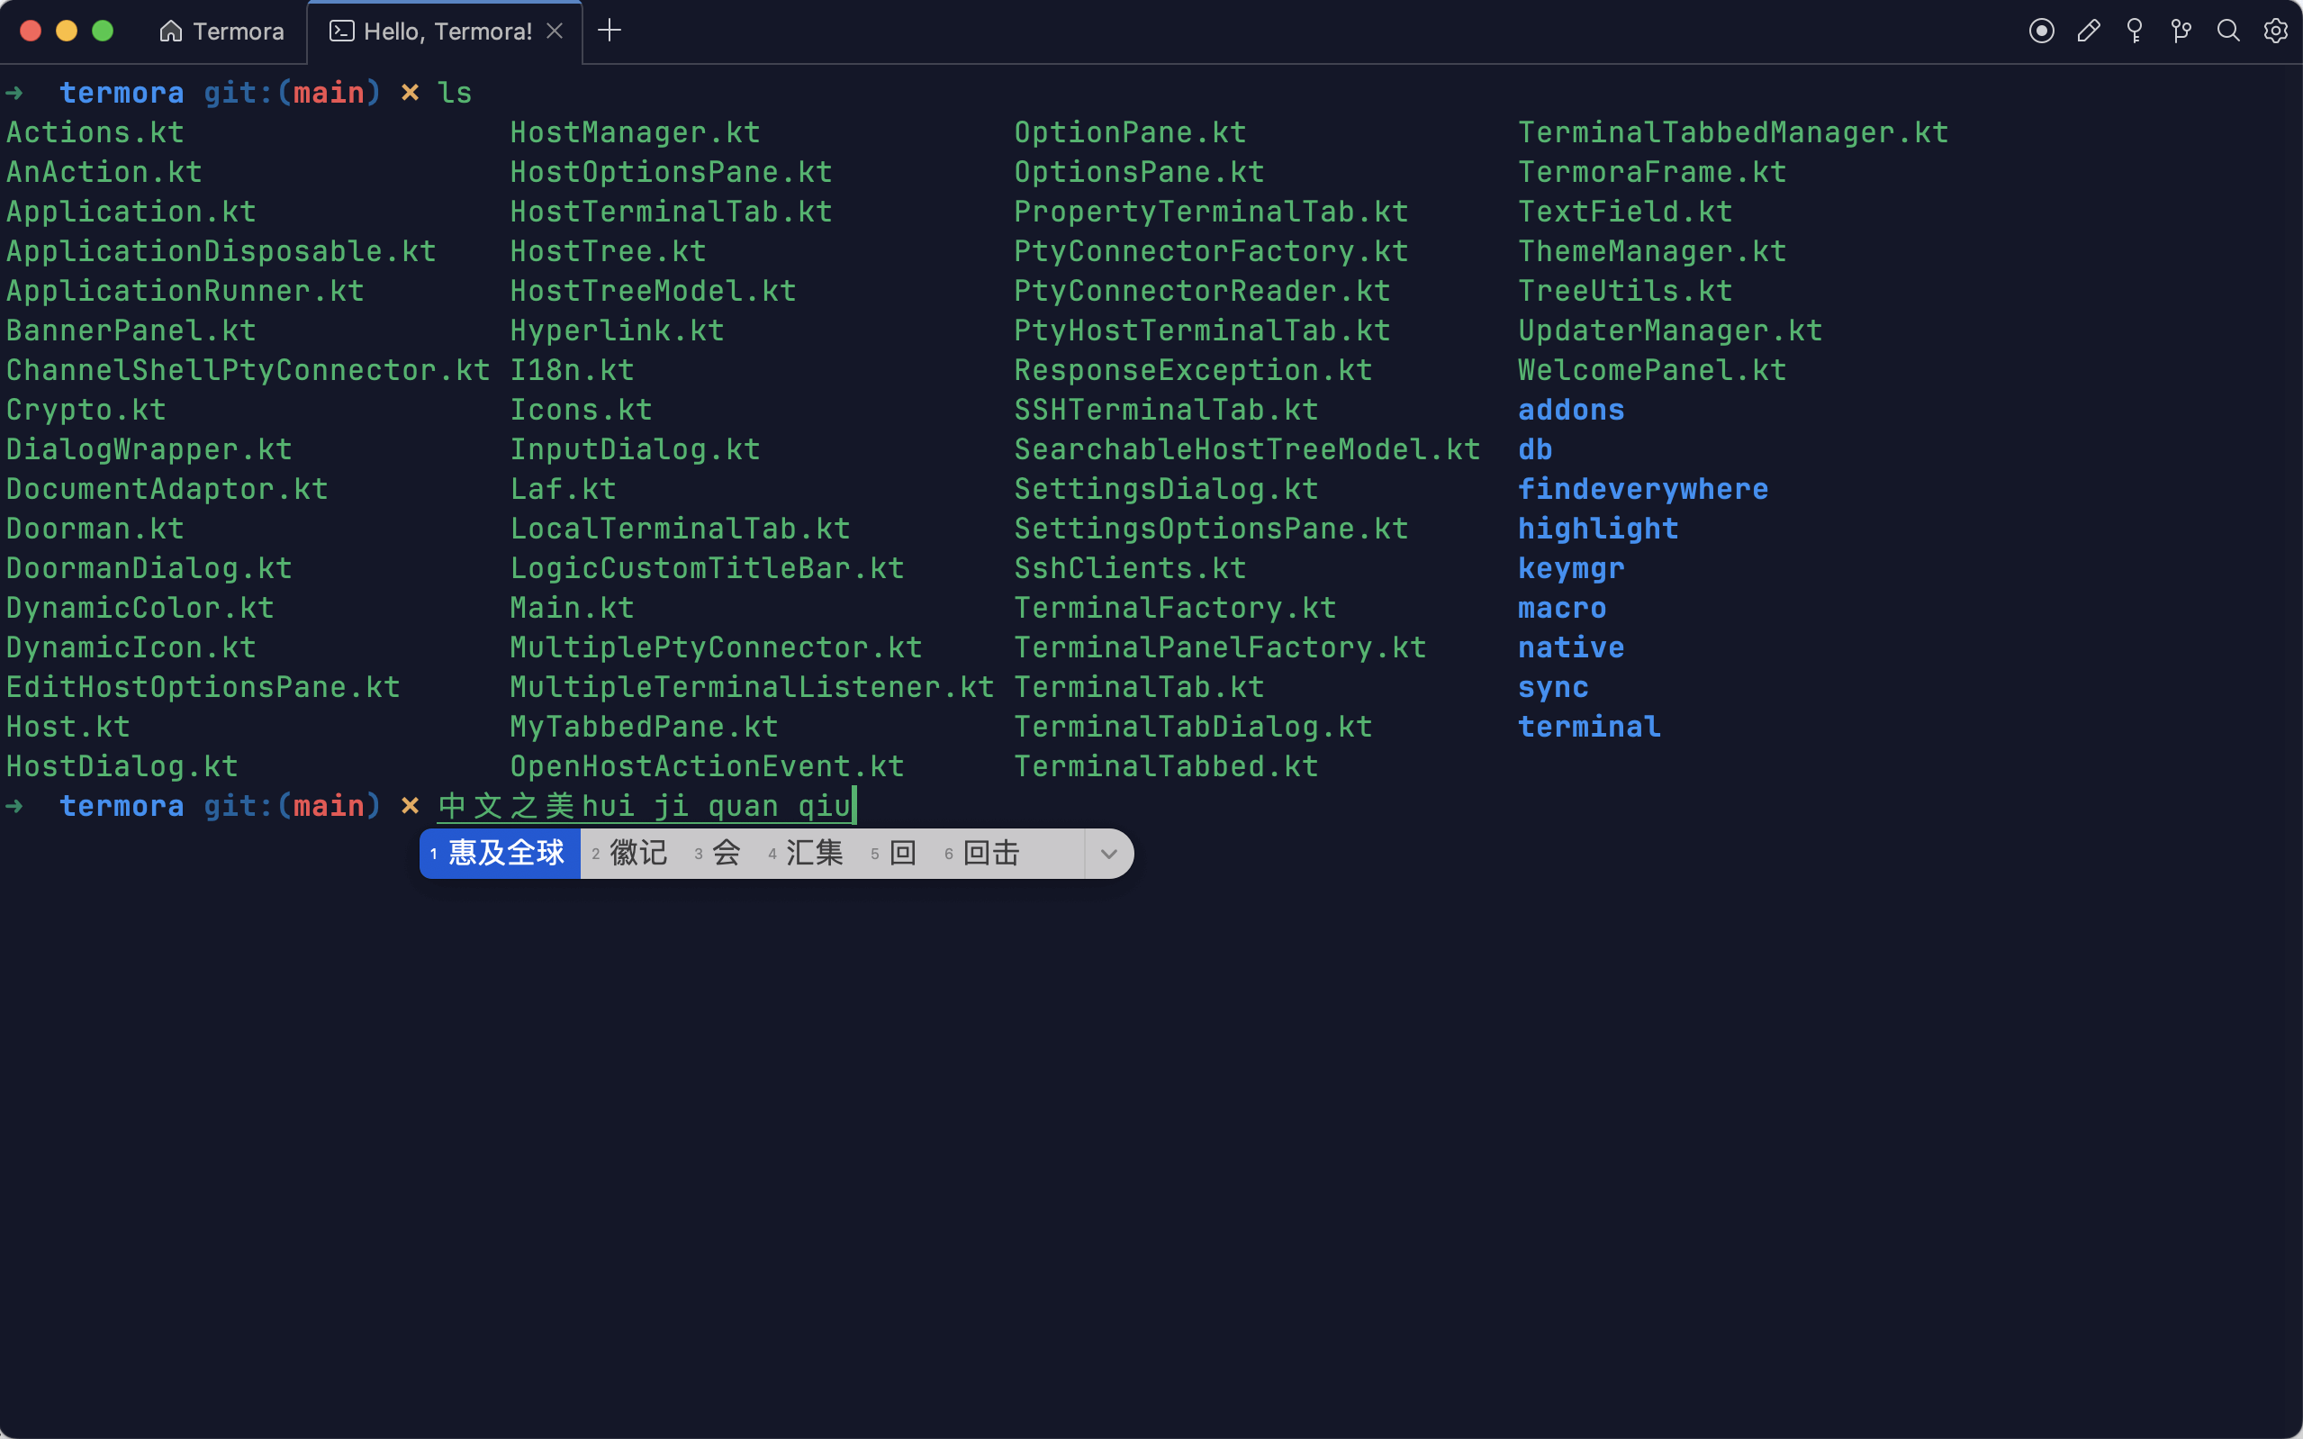Open the settings gear icon
Image resolution: width=2303 pixels, height=1439 pixels.
click(2274, 32)
